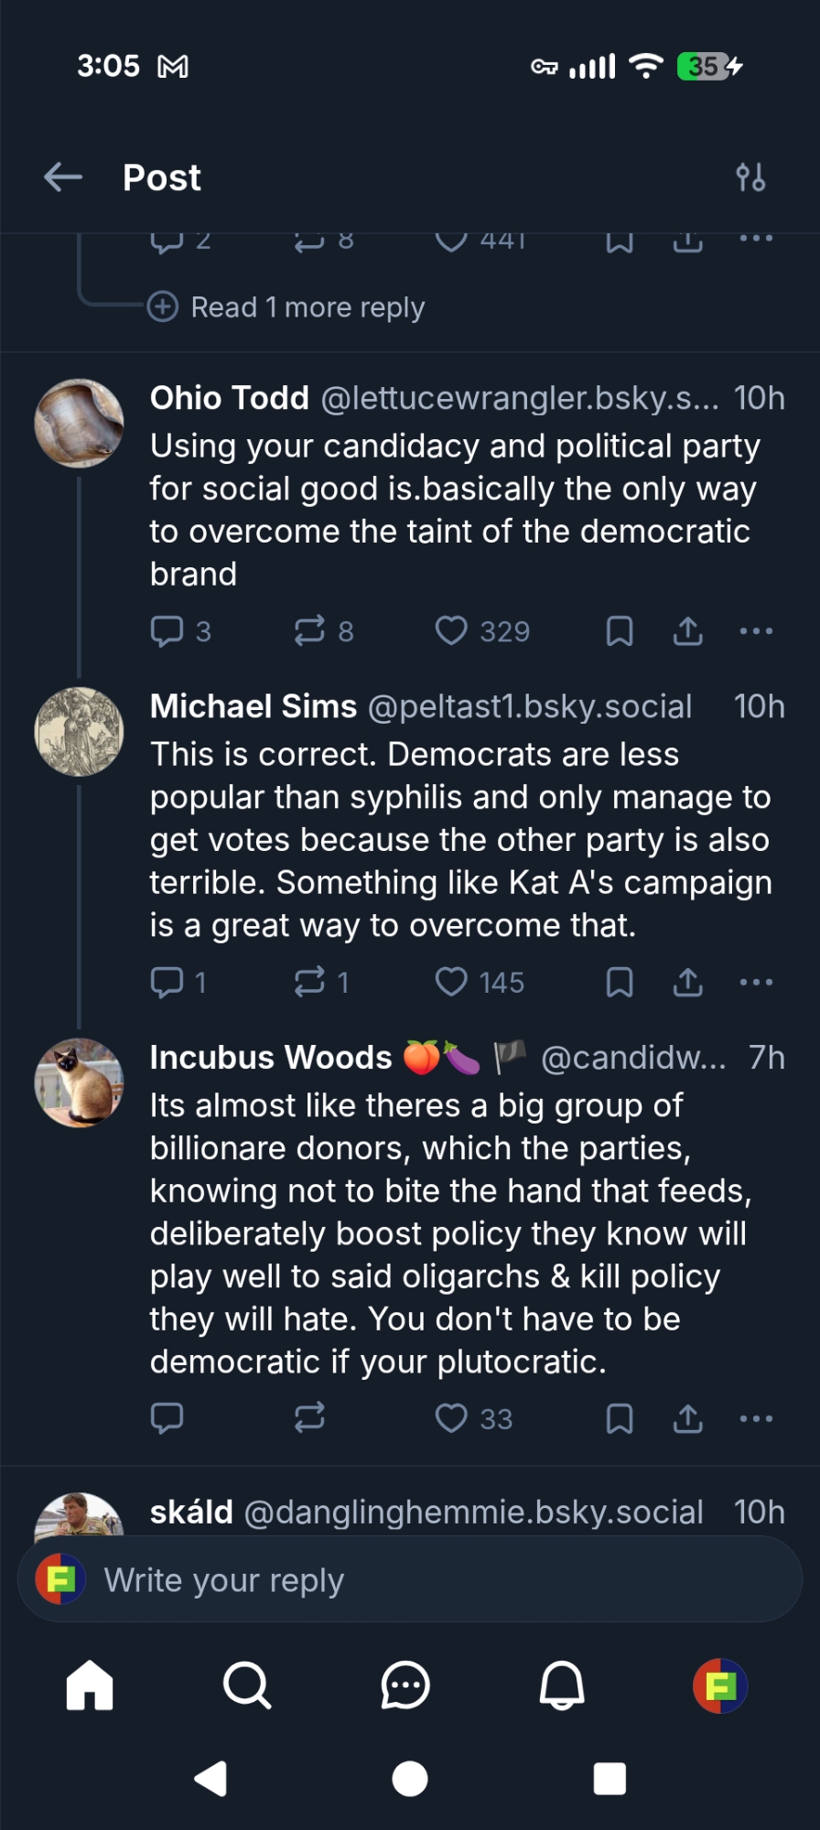
Task: Bookmark Michael Sims' post
Action: [620, 983]
